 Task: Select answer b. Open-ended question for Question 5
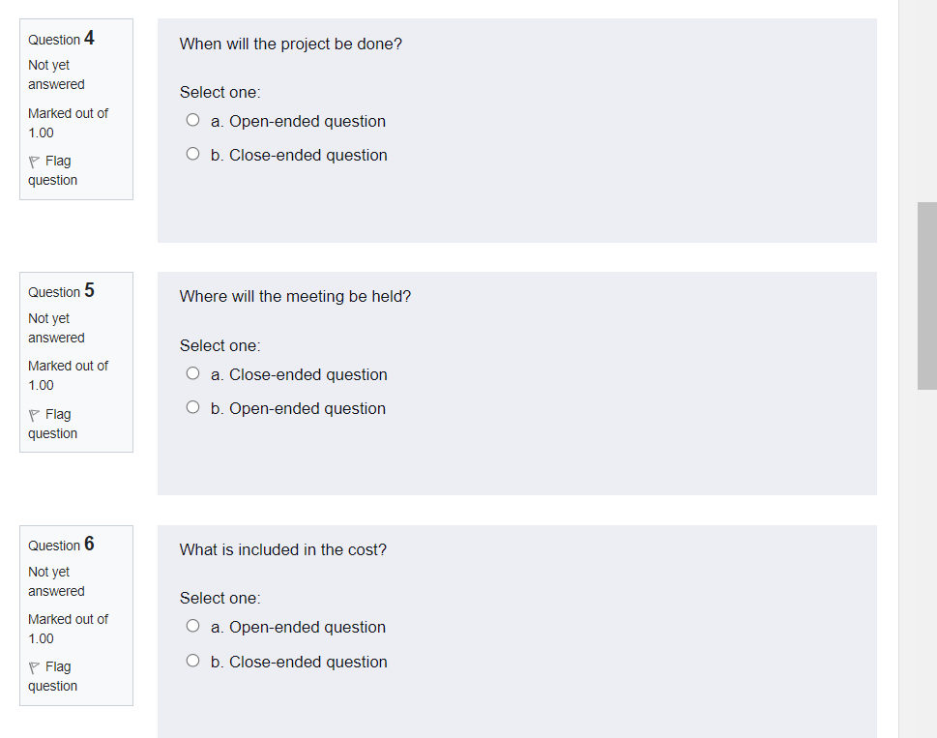click(192, 407)
